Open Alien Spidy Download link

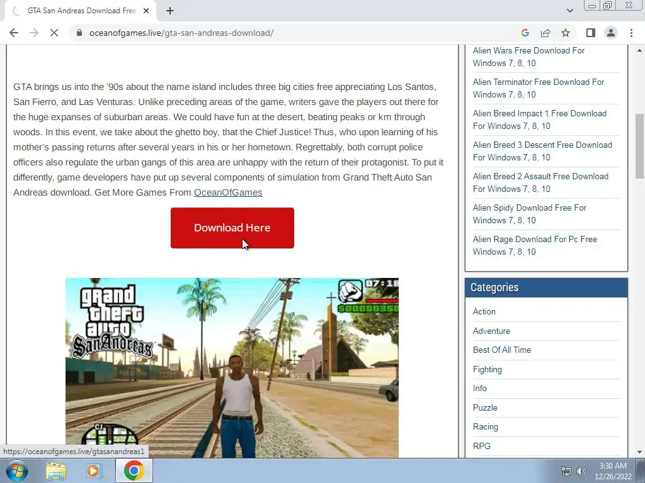[x=529, y=214]
